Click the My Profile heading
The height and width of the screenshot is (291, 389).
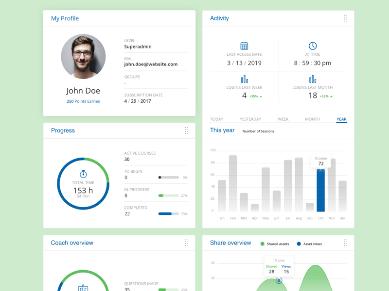[65, 18]
